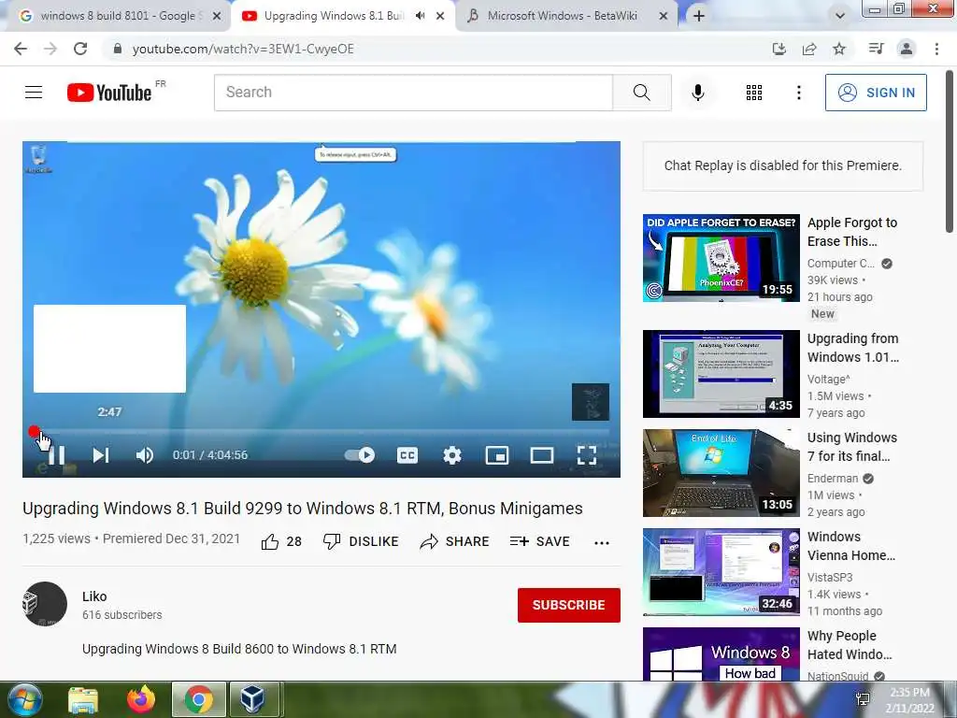Open 'Upgrading from Windows 1.01' thumbnail
Viewport: 957px width, 718px height.
click(x=721, y=374)
